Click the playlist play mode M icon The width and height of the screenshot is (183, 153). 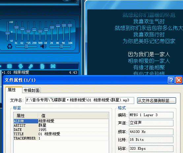[53, 66]
